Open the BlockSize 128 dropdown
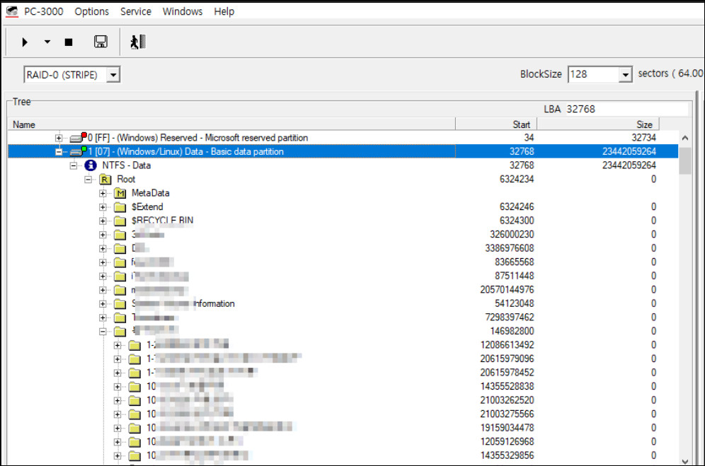Screen dimensions: 705x466 coord(625,74)
